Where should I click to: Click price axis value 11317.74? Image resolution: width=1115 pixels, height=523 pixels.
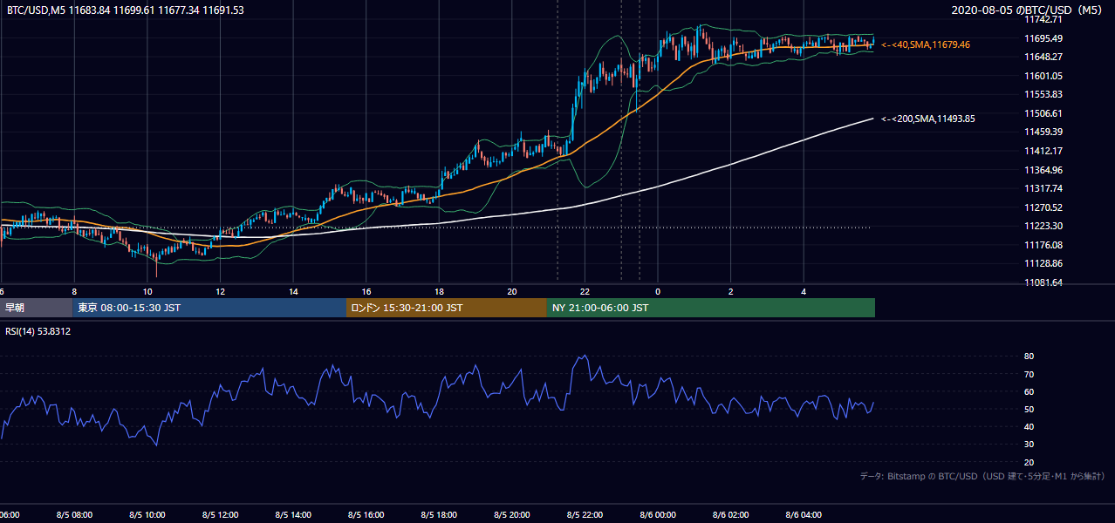tap(1043, 188)
